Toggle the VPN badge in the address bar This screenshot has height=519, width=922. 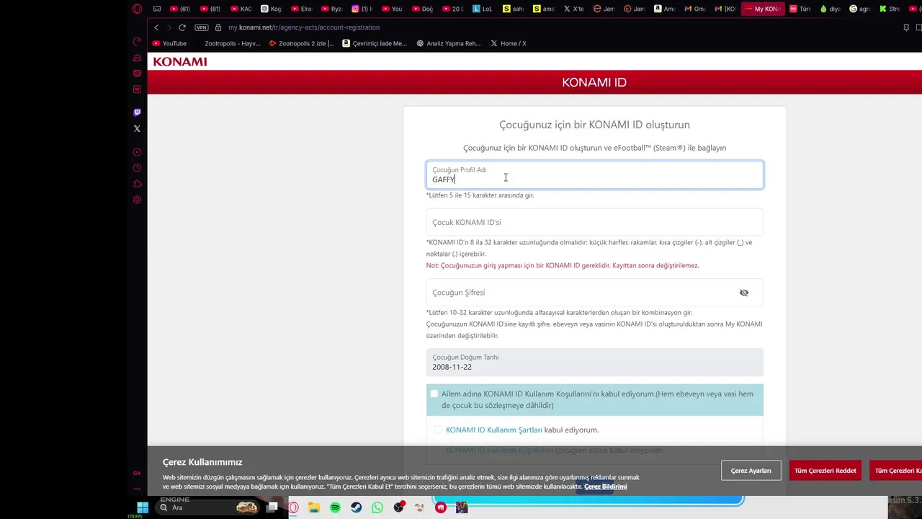(x=202, y=27)
